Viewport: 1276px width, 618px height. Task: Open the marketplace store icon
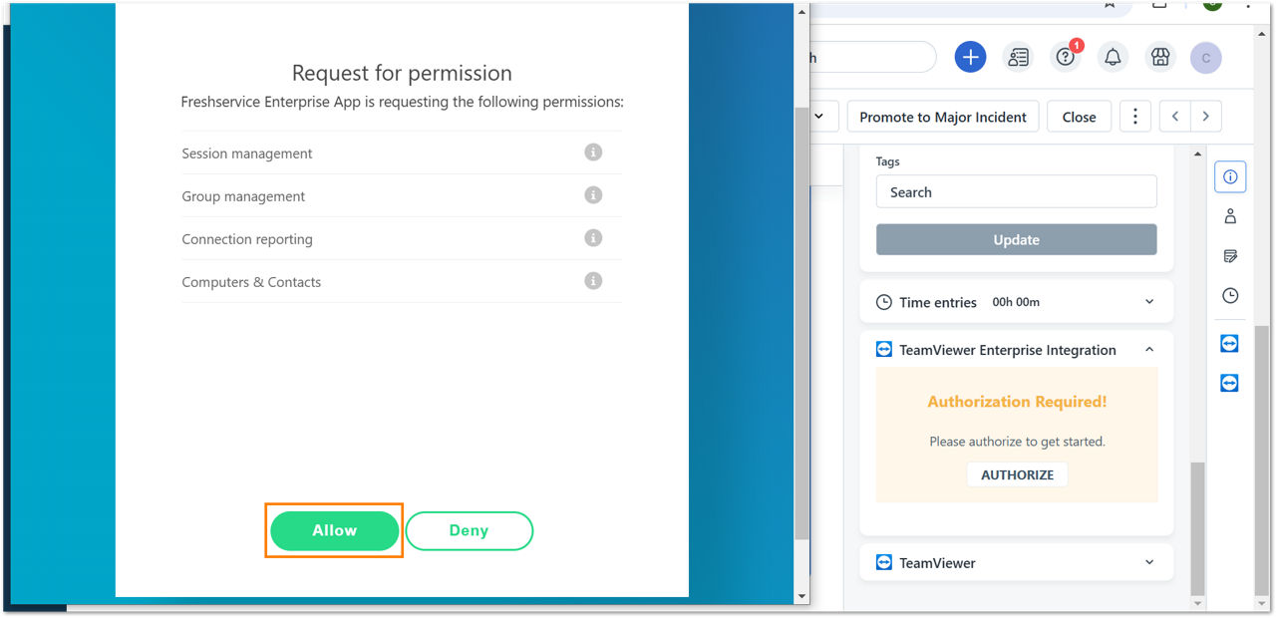click(x=1159, y=58)
